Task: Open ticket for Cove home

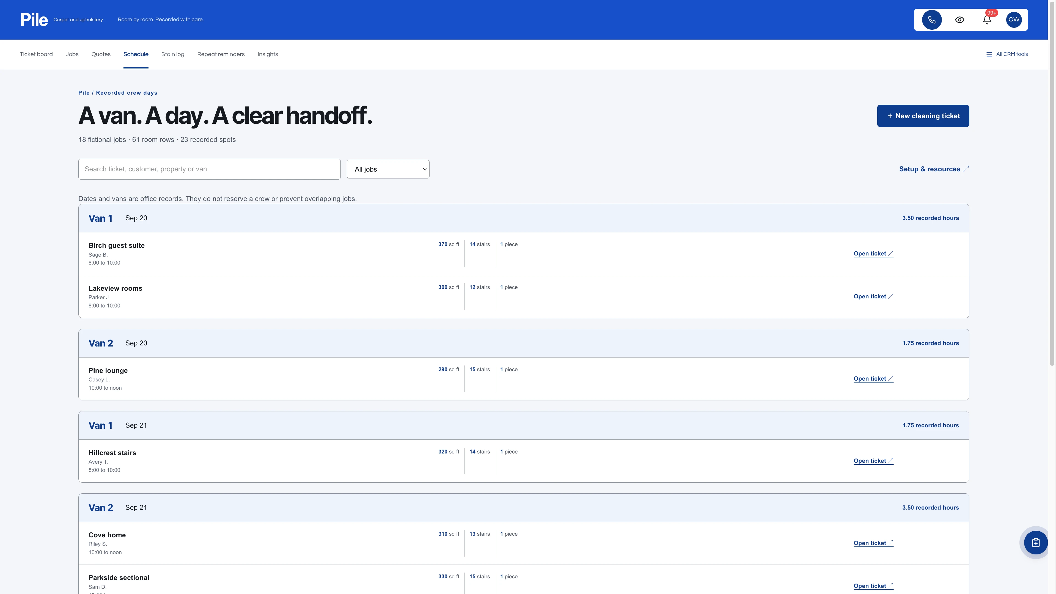Action: click(874, 543)
